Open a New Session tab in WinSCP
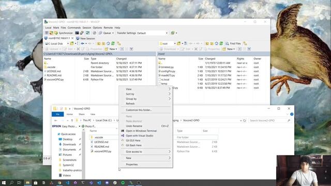The height and width of the screenshot is (186, 331). [x=85, y=38]
